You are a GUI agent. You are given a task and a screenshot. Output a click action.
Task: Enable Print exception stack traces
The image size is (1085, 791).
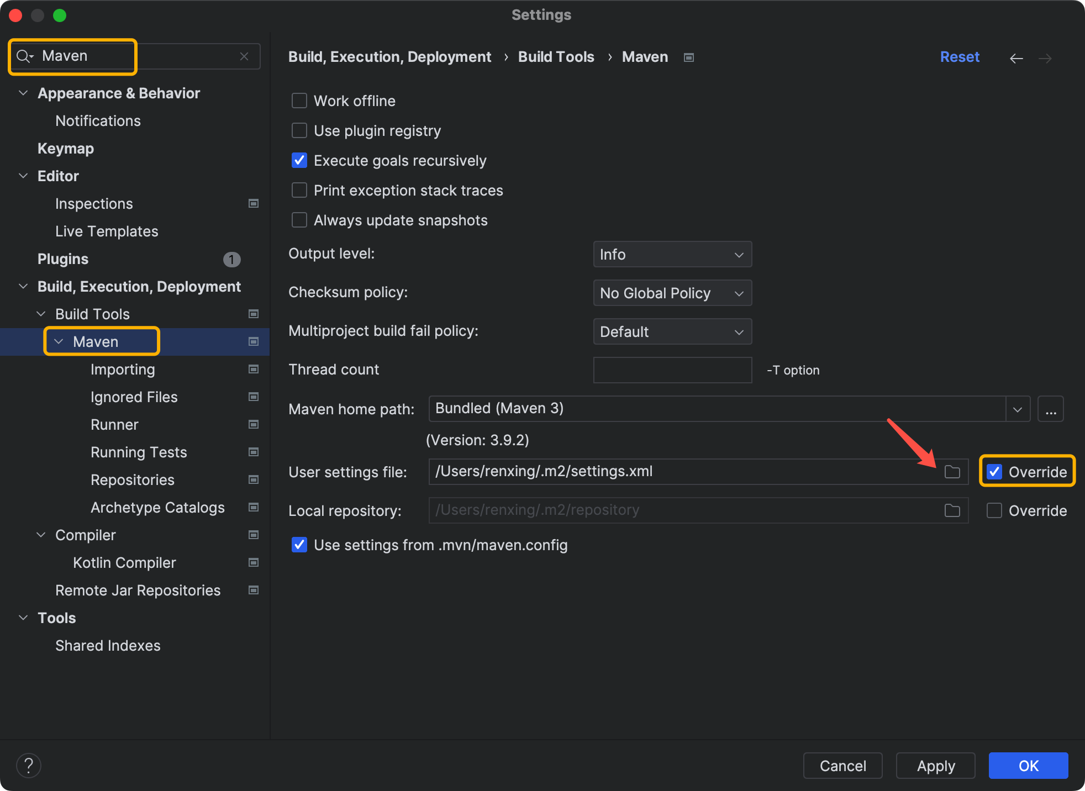tap(299, 190)
